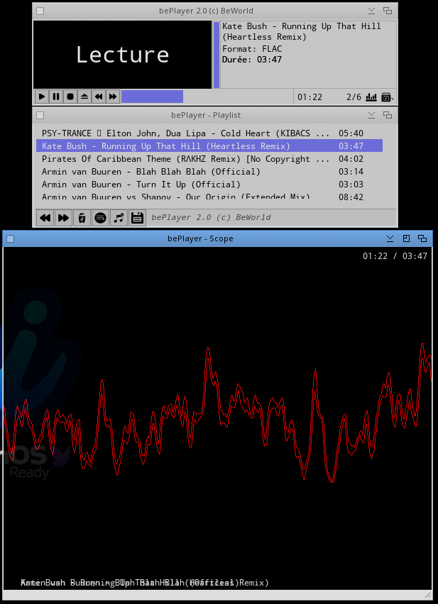Pause the current track
438x604 pixels.
(56, 97)
